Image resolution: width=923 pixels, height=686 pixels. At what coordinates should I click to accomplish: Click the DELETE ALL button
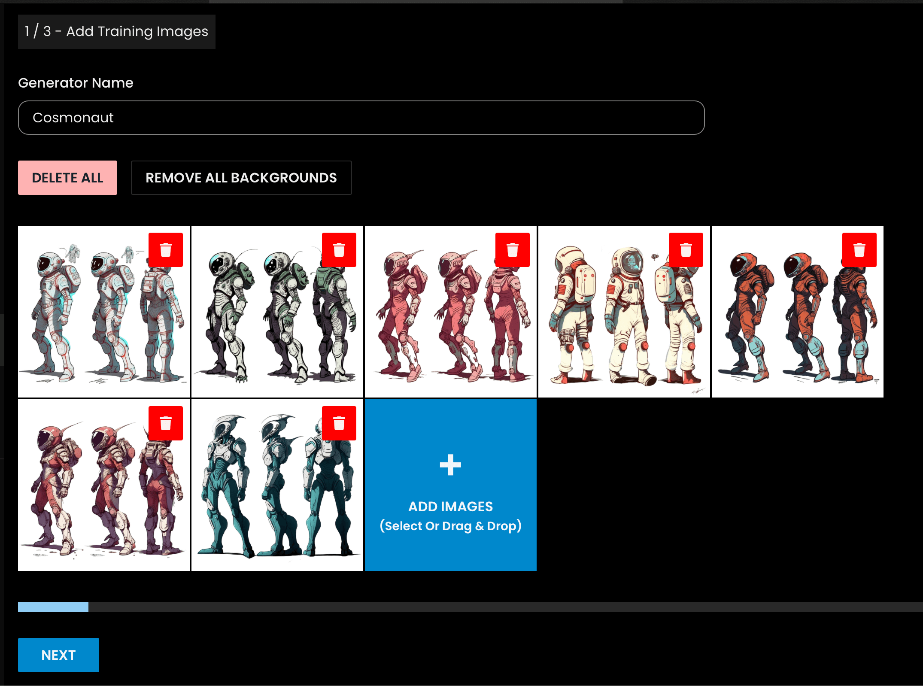67,178
